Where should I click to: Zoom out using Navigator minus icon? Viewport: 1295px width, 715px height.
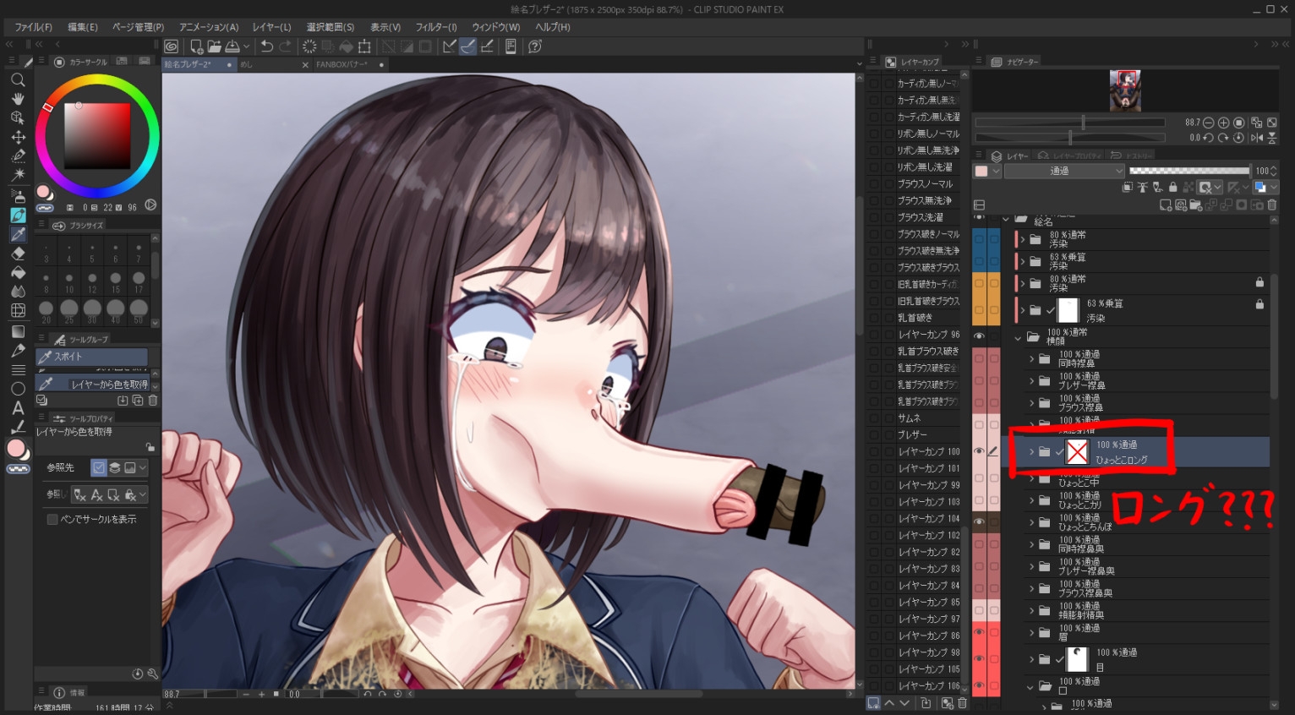point(1208,123)
